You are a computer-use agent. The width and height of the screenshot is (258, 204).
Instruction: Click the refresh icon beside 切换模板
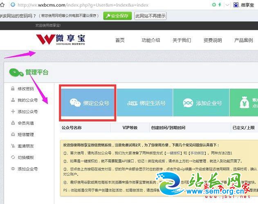[13, 157]
